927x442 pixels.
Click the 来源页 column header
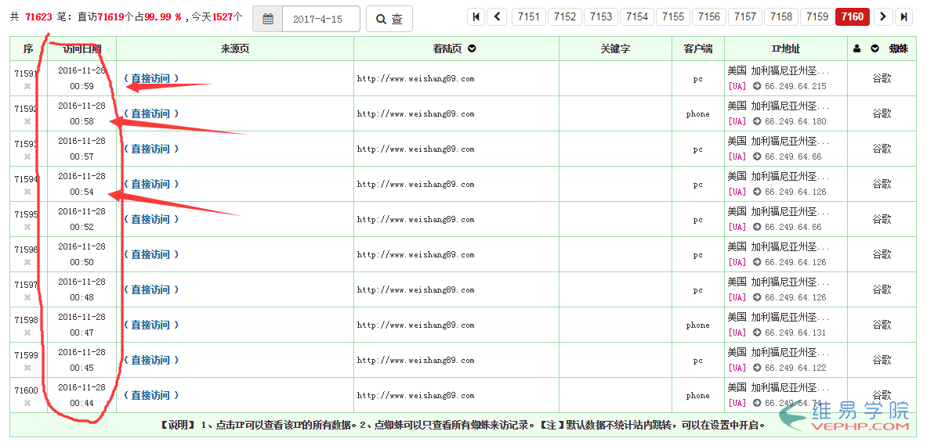coord(235,49)
